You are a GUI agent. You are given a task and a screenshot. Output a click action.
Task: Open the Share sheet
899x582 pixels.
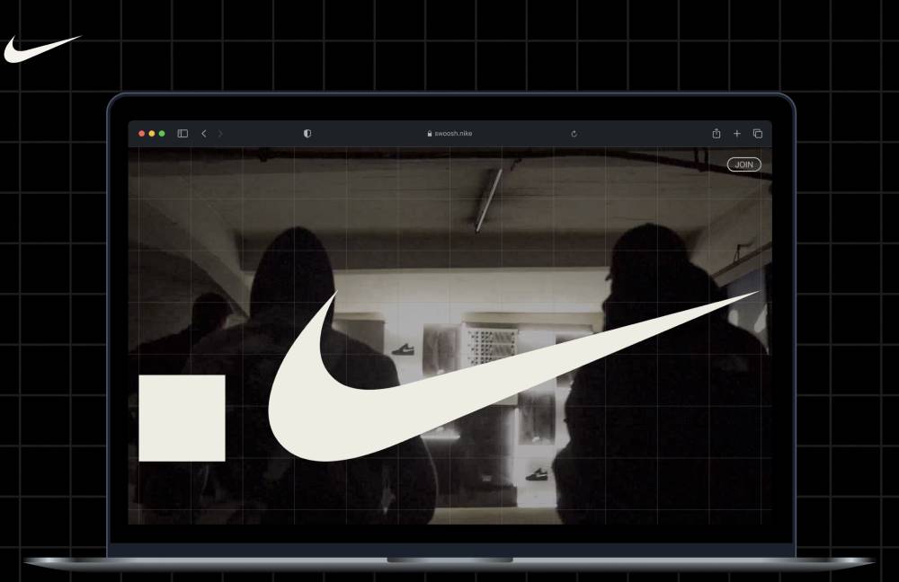click(716, 133)
